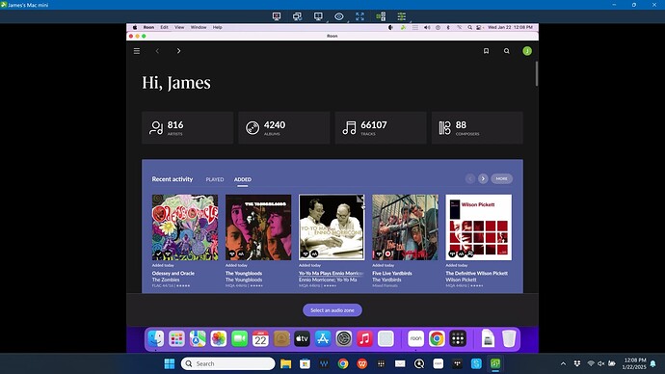The height and width of the screenshot is (374, 665).
Task: Go forward with the navigation arrow
Action: (178, 51)
